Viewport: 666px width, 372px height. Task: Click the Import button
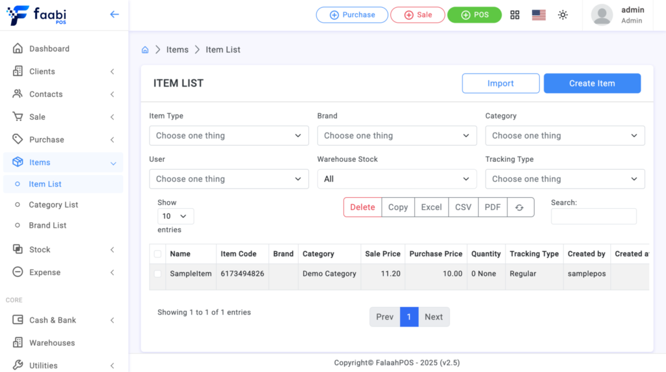[501, 83]
